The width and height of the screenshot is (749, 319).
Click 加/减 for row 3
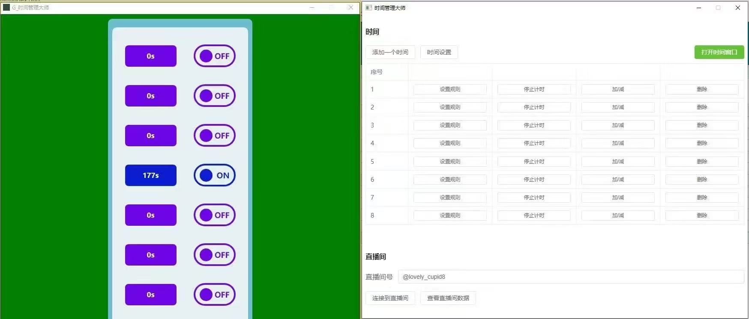(618, 125)
